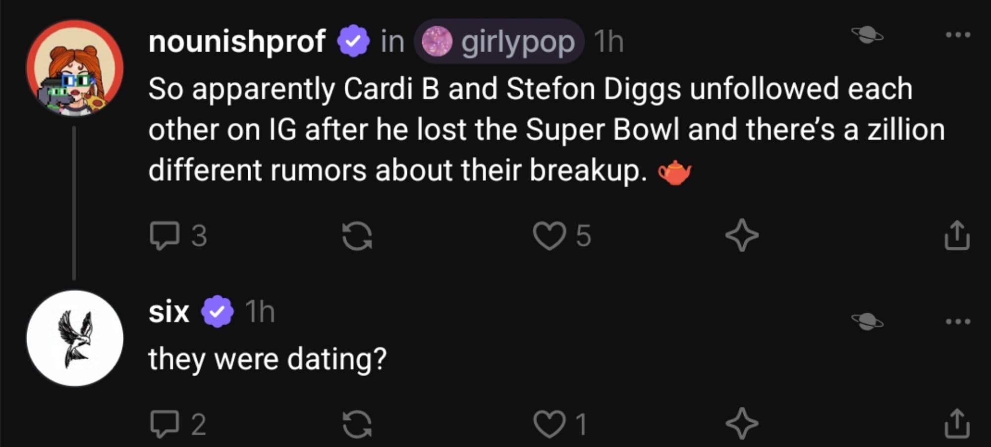Click nounishprof's avatar picture
The image size is (991, 447).
[75, 68]
